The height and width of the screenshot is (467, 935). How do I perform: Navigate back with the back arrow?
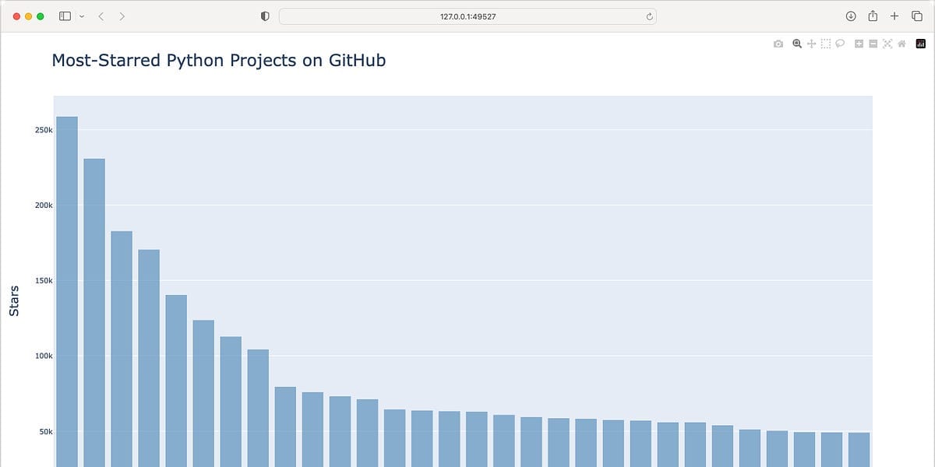coord(100,15)
